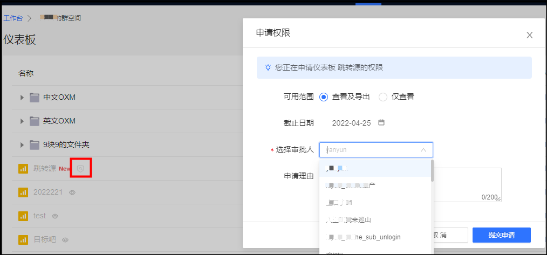This screenshot has height=255, width=547.
Task: Open the calendar icon beside 截止日期
Action: pos(381,122)
